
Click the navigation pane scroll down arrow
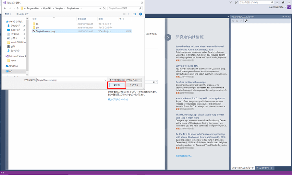click(27, 75)
